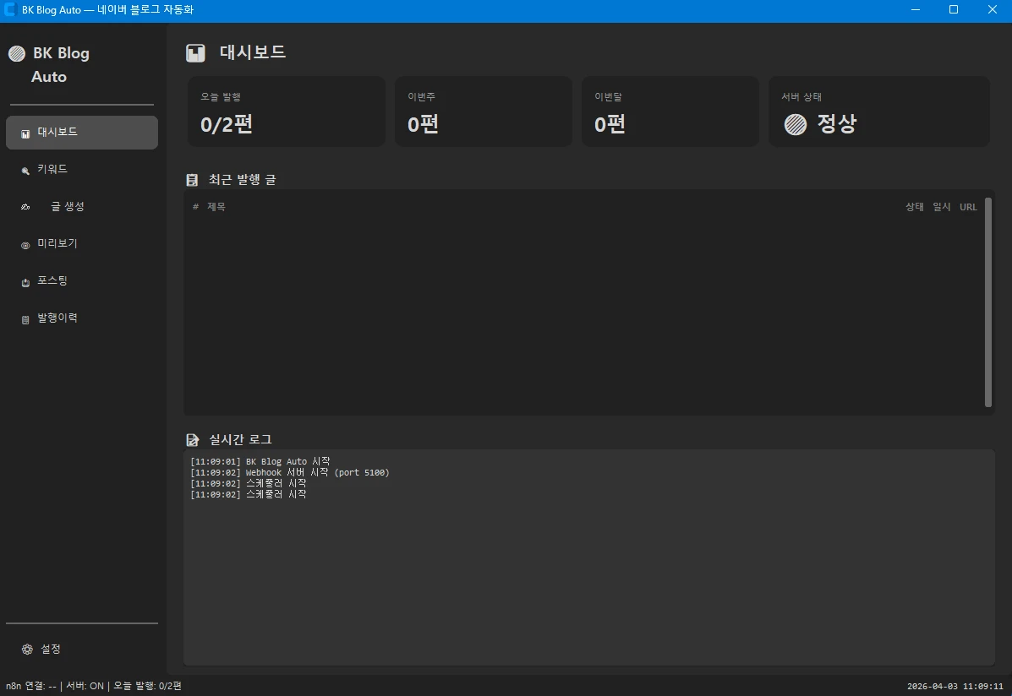
Task: Click the 최근 발행 글 heading
Action: coord(242,180)
